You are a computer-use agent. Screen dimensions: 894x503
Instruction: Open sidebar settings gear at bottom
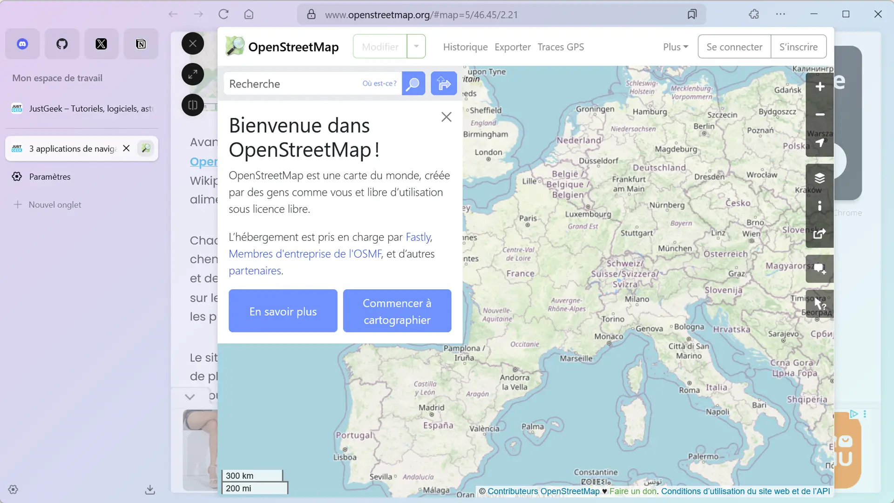tap(13, 489)
